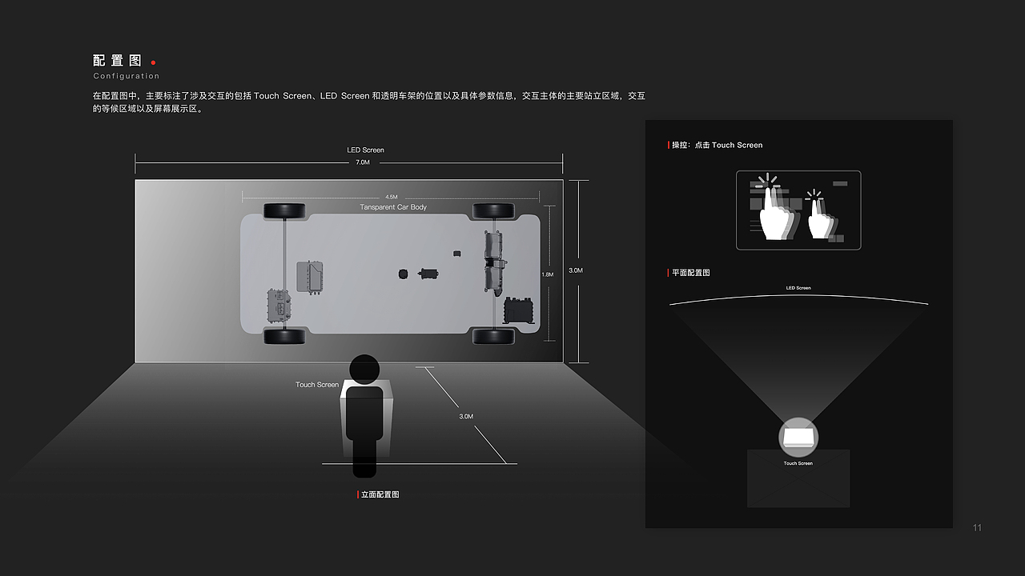Click the page number 11
Viewport: 1025px width, 576px height.
pyautogui.click(x=977, y=527)
